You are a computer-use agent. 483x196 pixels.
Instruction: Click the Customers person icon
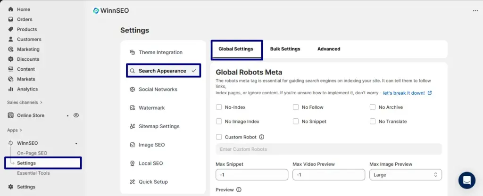[11, 39]
